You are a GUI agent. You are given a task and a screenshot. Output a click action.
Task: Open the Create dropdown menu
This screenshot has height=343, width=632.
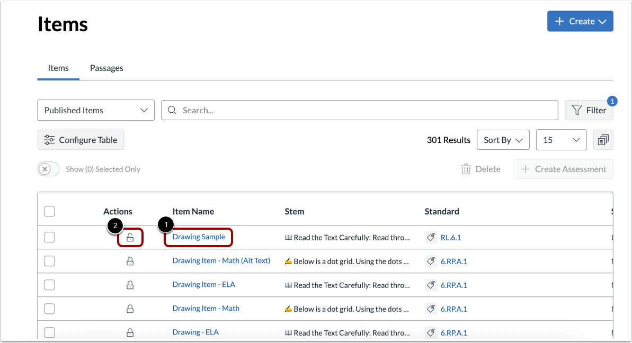pyautogui.click(x=580, y=21)
